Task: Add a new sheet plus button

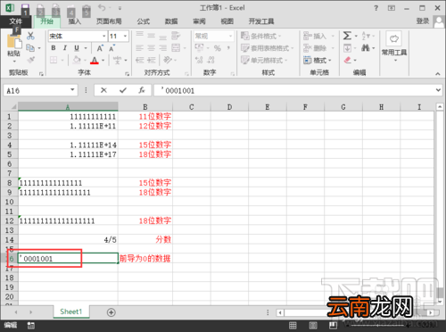Action: click(111, 312)
